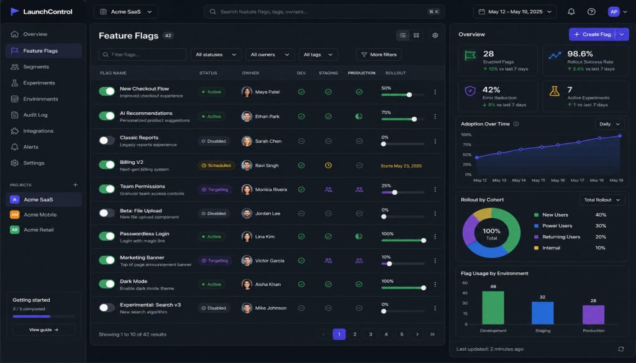Go to Overview in sidebar
636x363 pixels.
[x=43, y=34]
